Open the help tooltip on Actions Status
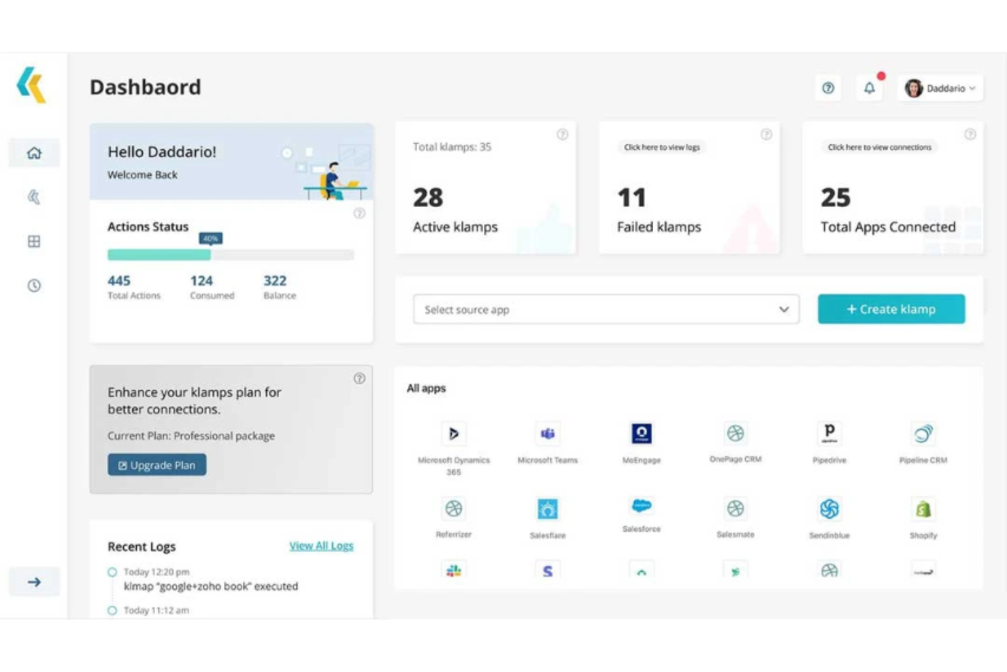 (x=360, y=213)
